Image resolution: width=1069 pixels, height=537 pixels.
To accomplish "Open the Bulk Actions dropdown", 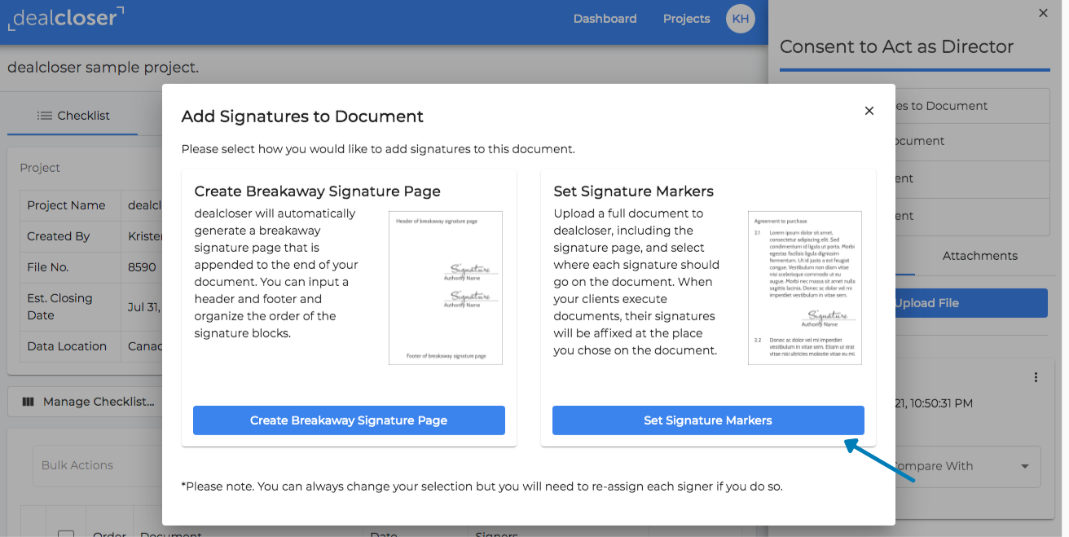I will [98, 465].
